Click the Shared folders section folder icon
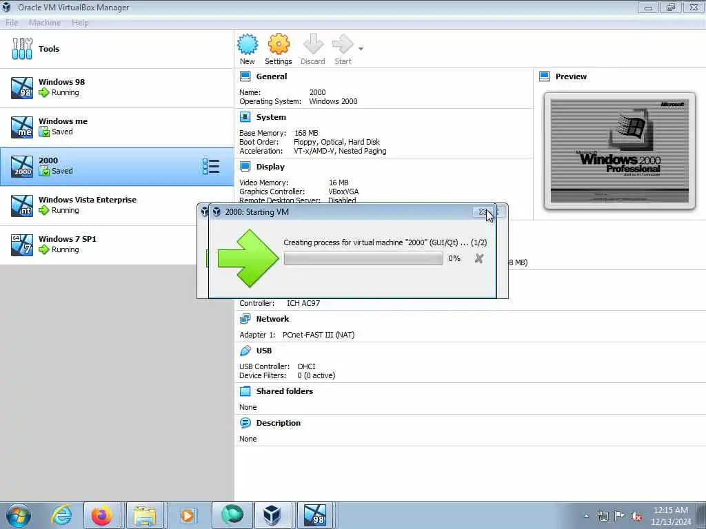 click(245, 391)
